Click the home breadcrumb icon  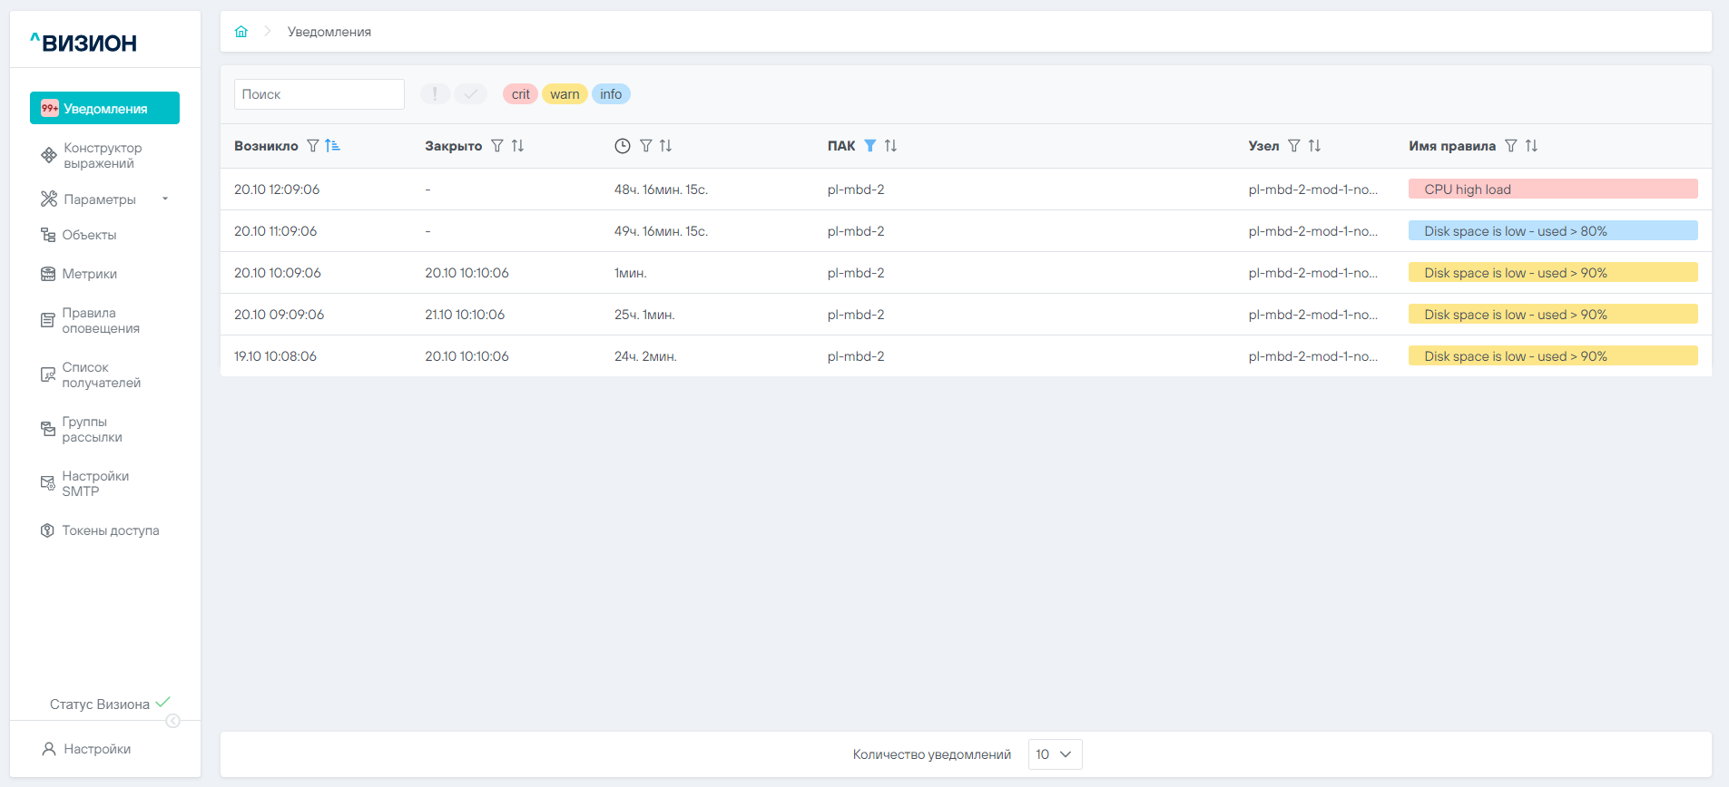241,32
